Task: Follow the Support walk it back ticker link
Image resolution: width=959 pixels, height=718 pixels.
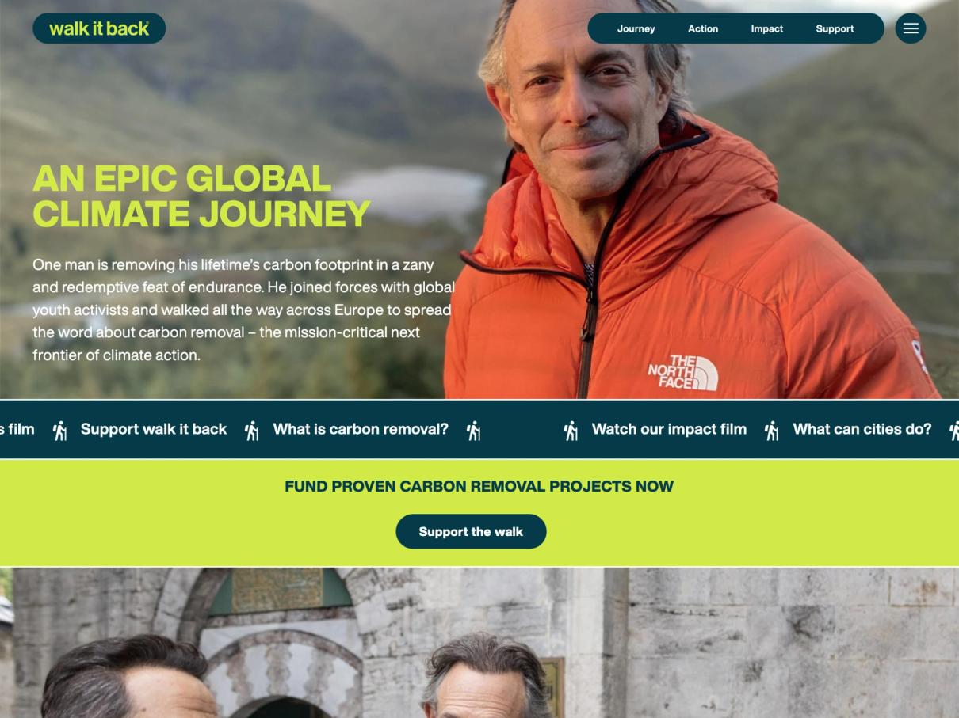Action: click(x=154, y=429)
